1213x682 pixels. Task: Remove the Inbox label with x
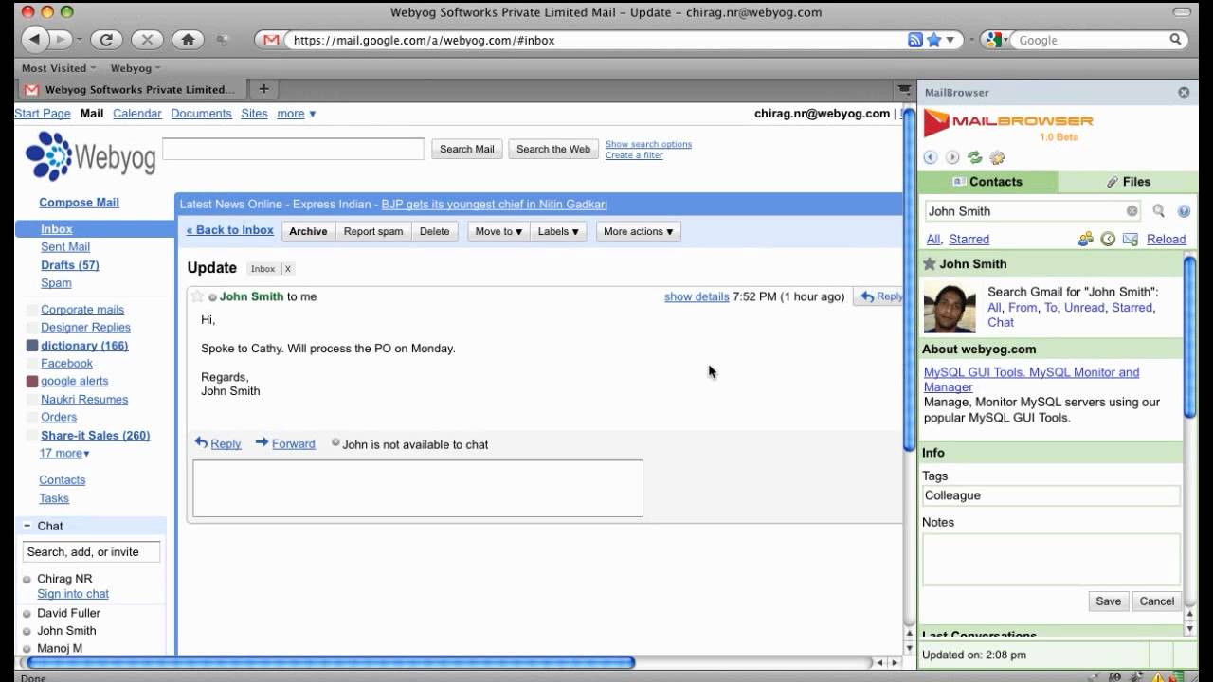[x=288, y=269]
